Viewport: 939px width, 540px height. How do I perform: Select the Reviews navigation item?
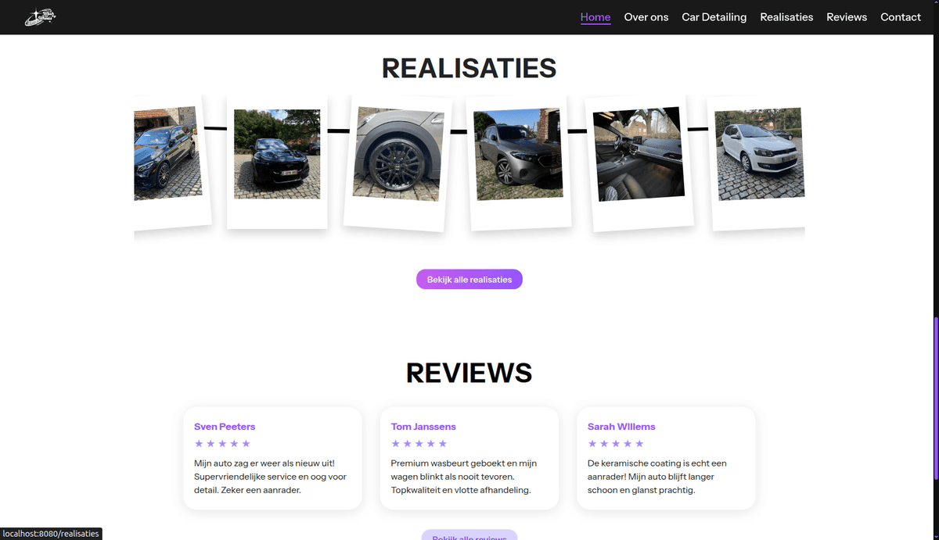pos(847,16)
